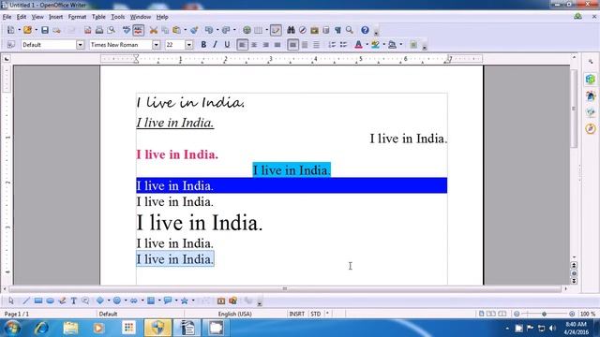600x337 pixels.
Task: Select the Freeform Line tool
Action: 62,300
